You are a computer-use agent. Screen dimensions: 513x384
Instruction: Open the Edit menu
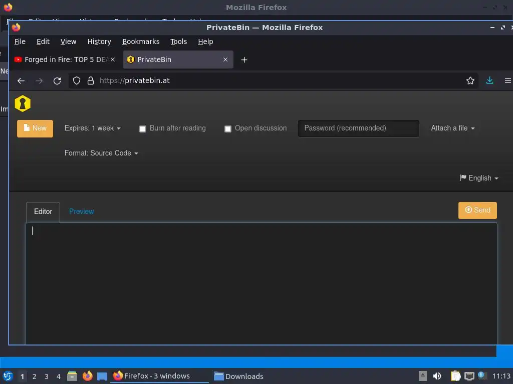pyautogui.click(x=43, y=41)
